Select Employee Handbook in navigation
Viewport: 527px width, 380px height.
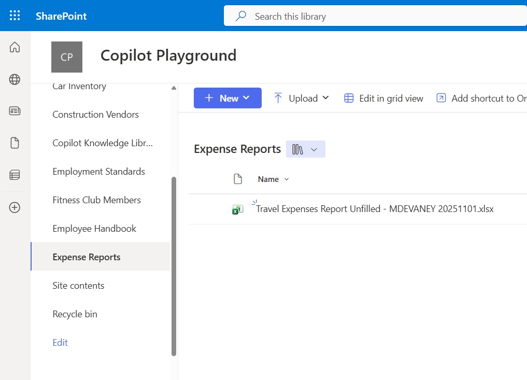click(94, 229)
